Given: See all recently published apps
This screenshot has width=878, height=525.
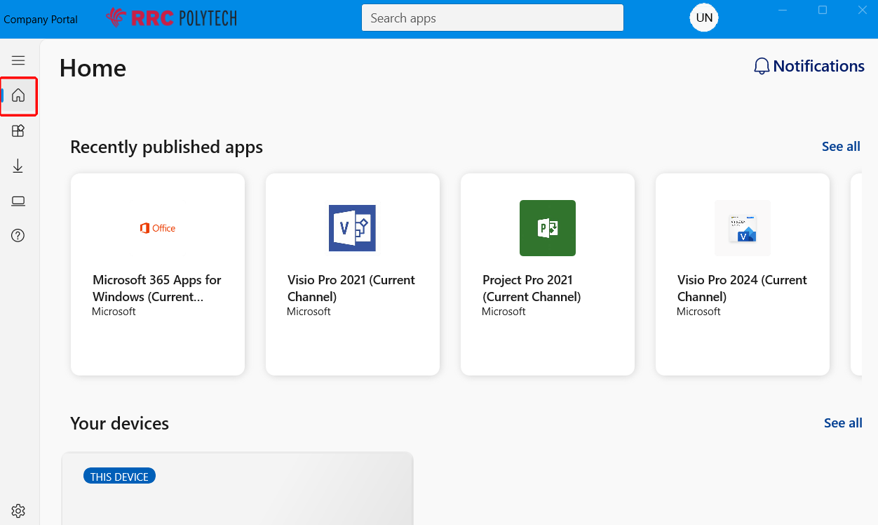Looking at the screenshot, I should pyautogui.click(x=841, y=146).
